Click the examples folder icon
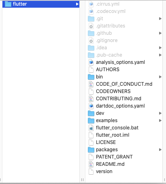Viewport: 166px width, 184px height. click(91, 121)
